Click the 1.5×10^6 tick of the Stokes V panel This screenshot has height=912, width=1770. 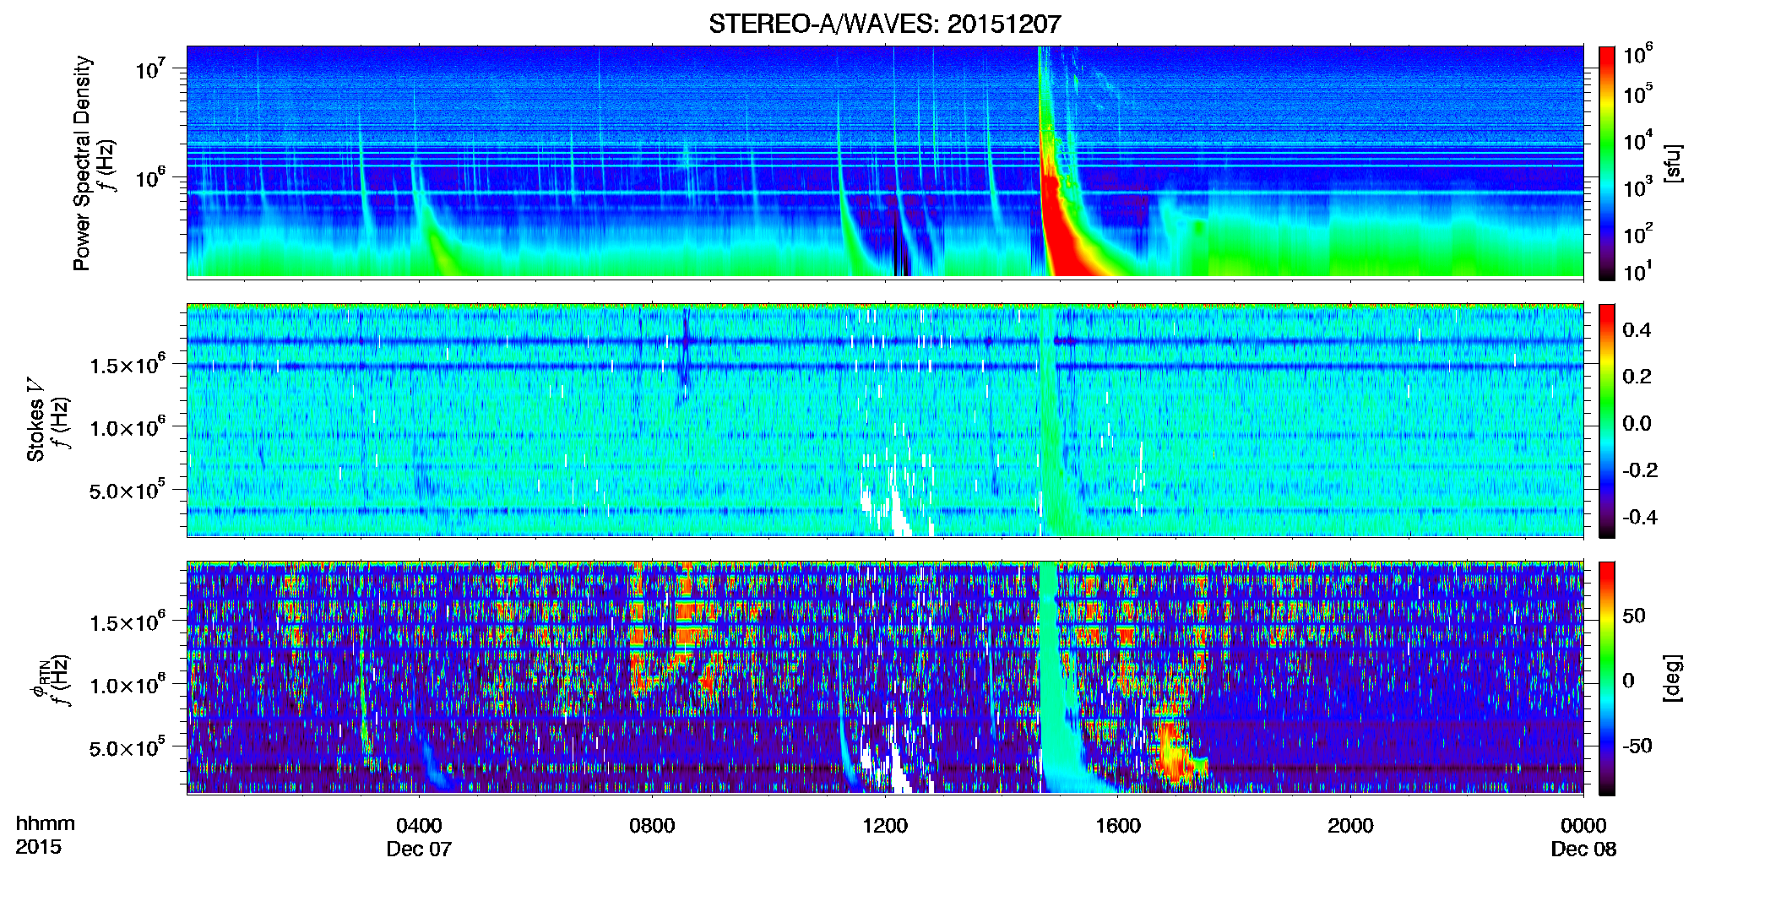128,364
